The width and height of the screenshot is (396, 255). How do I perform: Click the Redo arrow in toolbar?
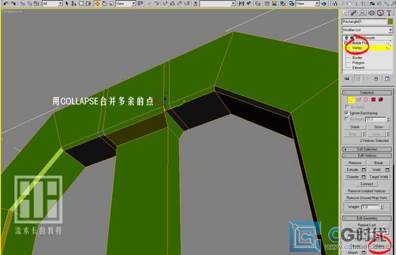point(13,4)
